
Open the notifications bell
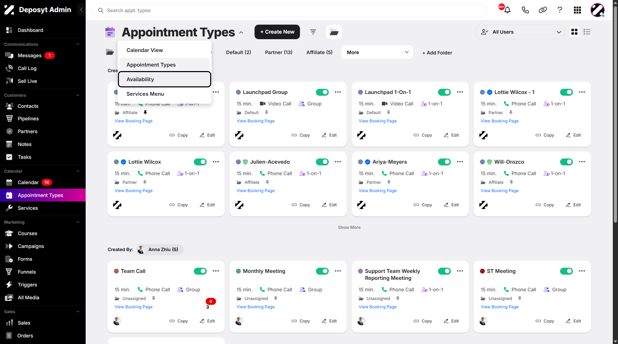point(507,10)
